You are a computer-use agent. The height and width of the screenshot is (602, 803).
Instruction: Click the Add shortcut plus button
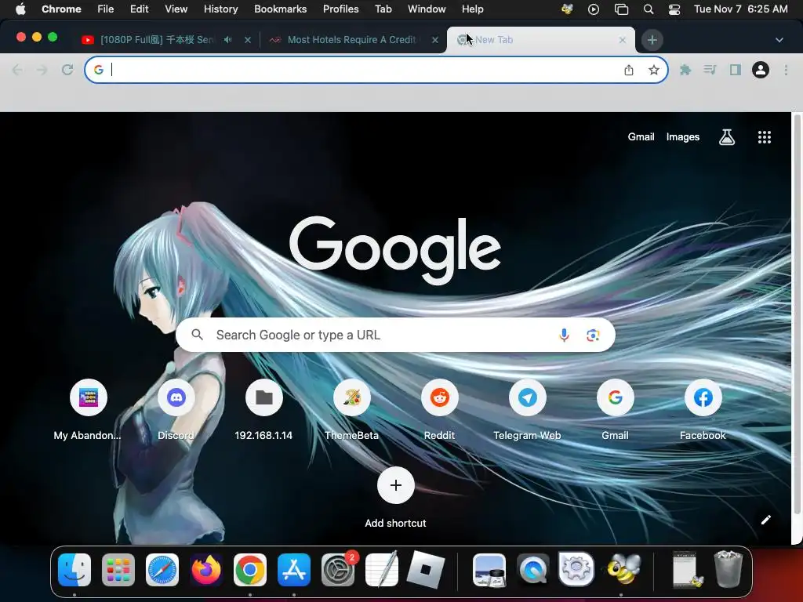(x=395, y=485)
